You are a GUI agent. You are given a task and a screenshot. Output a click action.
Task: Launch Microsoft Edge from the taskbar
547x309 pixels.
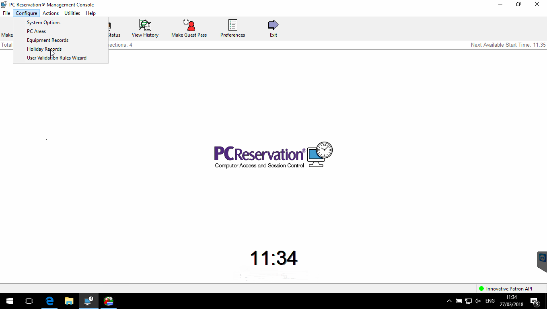coord(49,301)
